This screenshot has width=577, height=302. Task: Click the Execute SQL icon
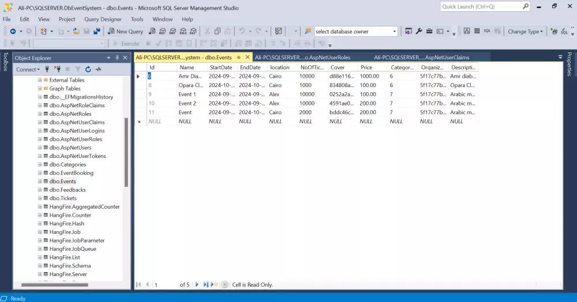[554, 32]
